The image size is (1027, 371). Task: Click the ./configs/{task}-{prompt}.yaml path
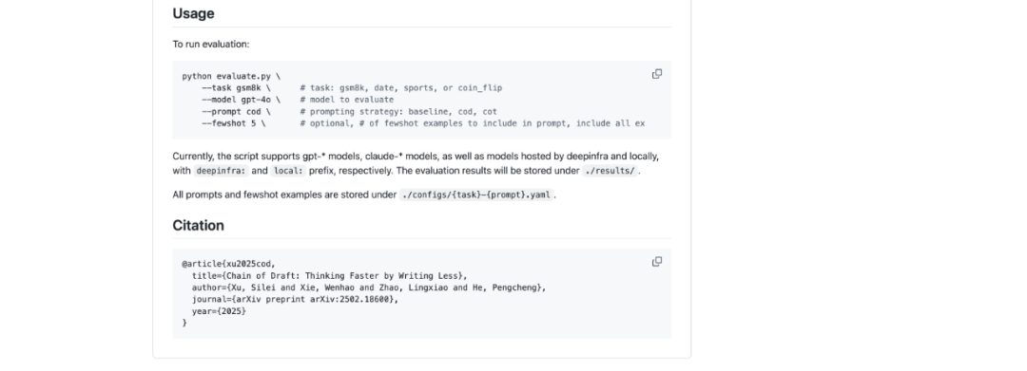click(x=476, y=195)
